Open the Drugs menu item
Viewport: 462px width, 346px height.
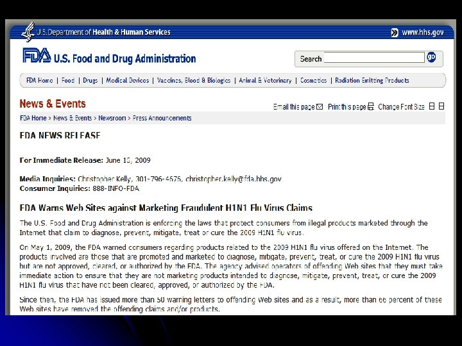(x=90, y=80)
